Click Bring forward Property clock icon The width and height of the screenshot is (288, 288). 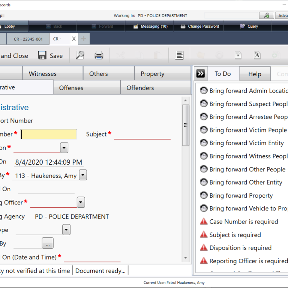[x=204, y=195]
